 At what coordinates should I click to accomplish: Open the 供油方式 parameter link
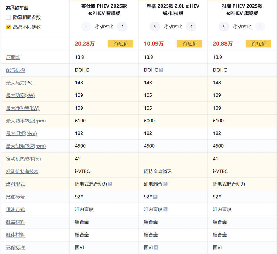click(15, 210)
